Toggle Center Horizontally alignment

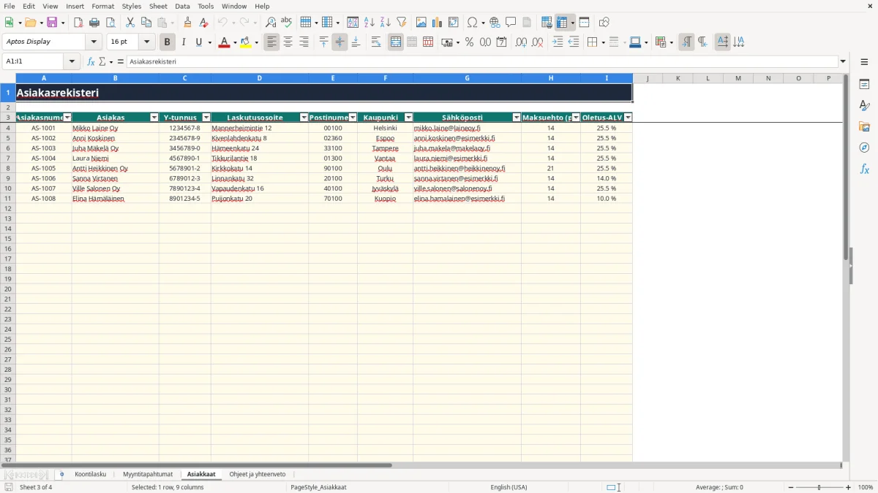point(288,42)
